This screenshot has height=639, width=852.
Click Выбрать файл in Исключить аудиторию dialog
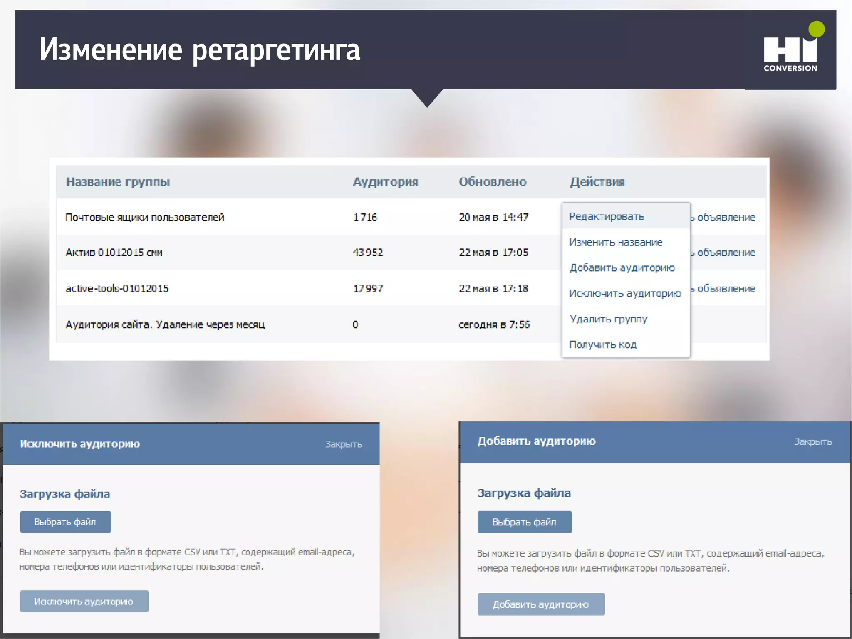(65, 522)
